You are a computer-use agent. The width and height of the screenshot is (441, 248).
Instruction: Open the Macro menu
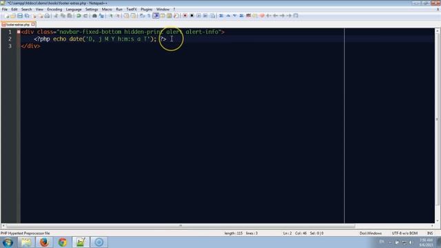click(x=107, y=9)
